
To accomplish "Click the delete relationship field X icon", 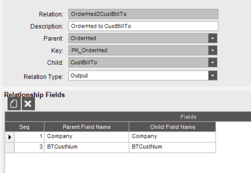I will click(x=28, y=104).
